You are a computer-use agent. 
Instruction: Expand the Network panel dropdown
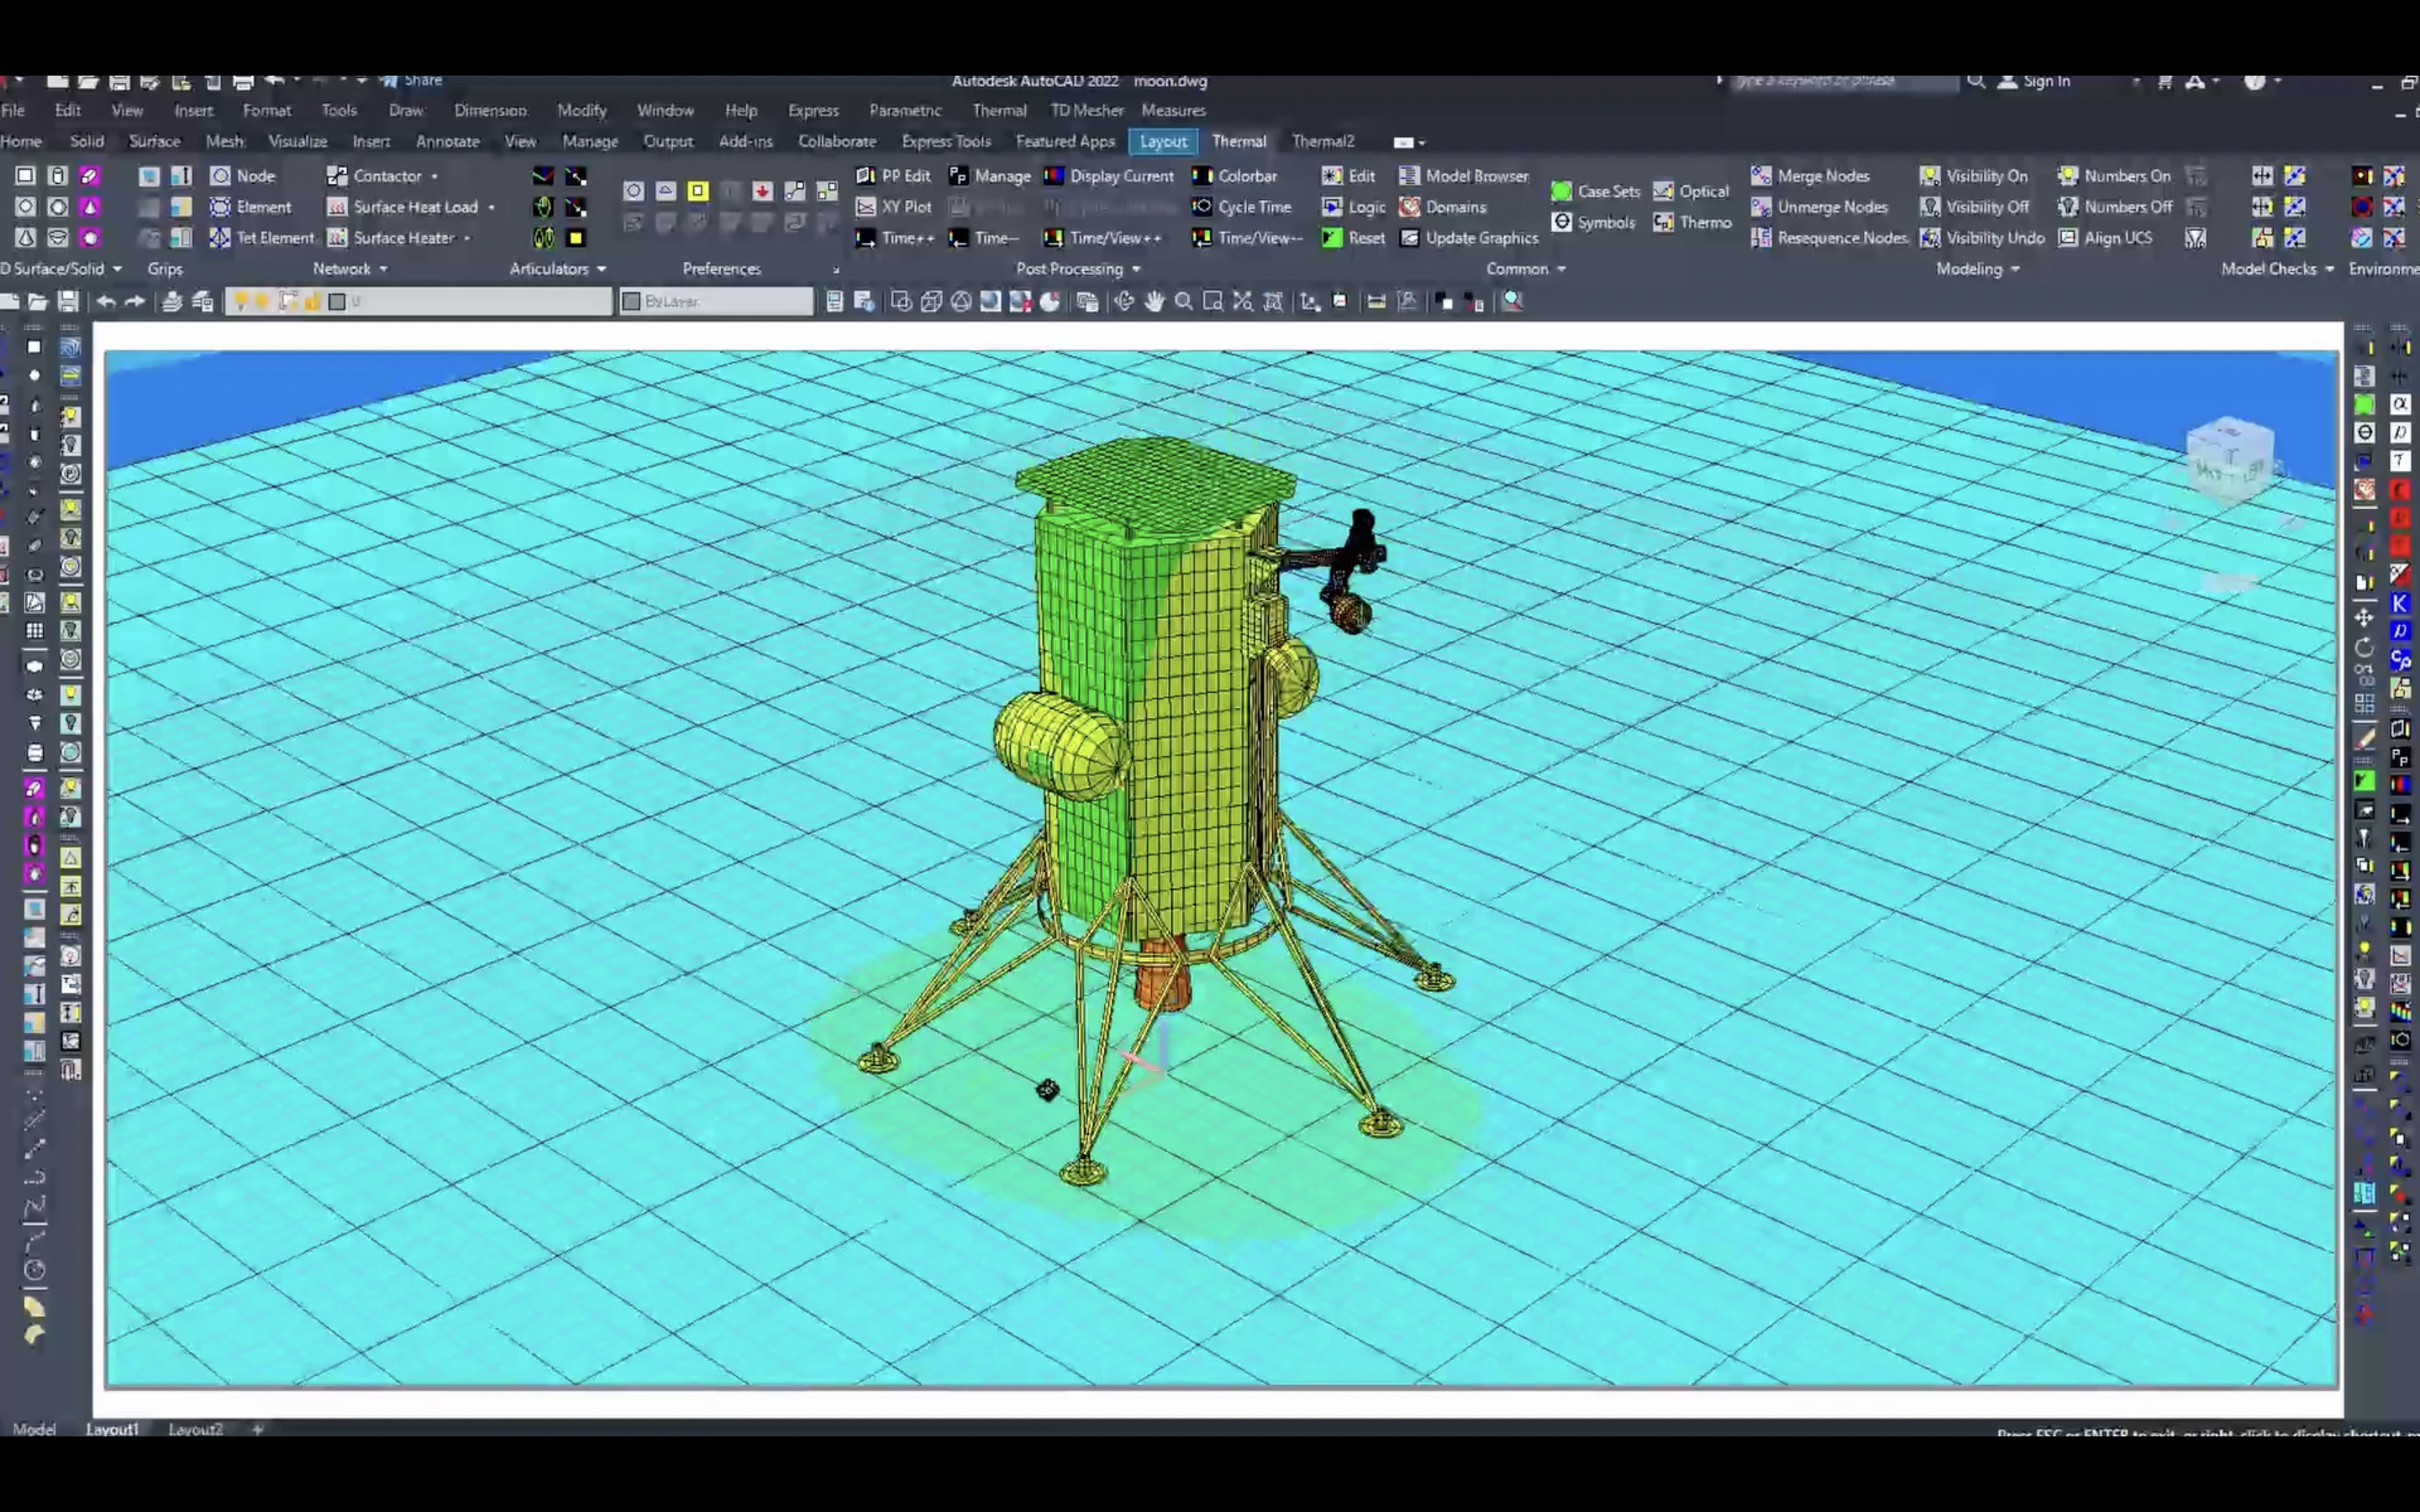pos(383,269)
